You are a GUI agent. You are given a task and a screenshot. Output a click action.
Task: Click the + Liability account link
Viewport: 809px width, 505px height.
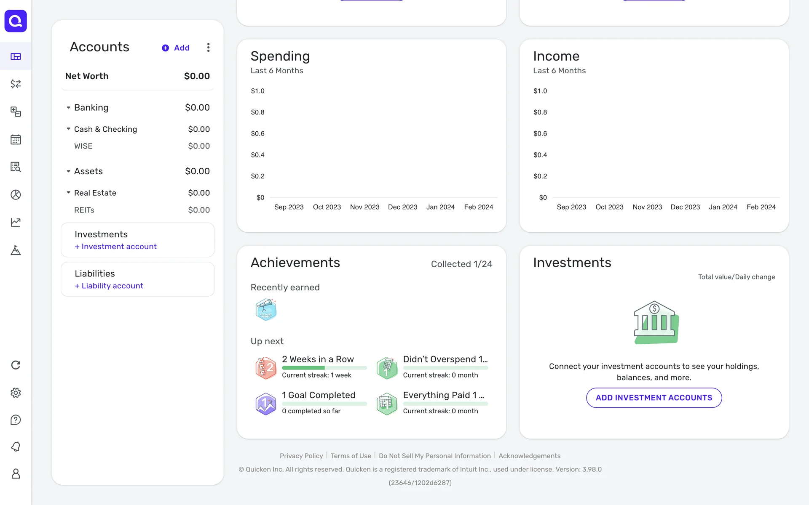109,286
